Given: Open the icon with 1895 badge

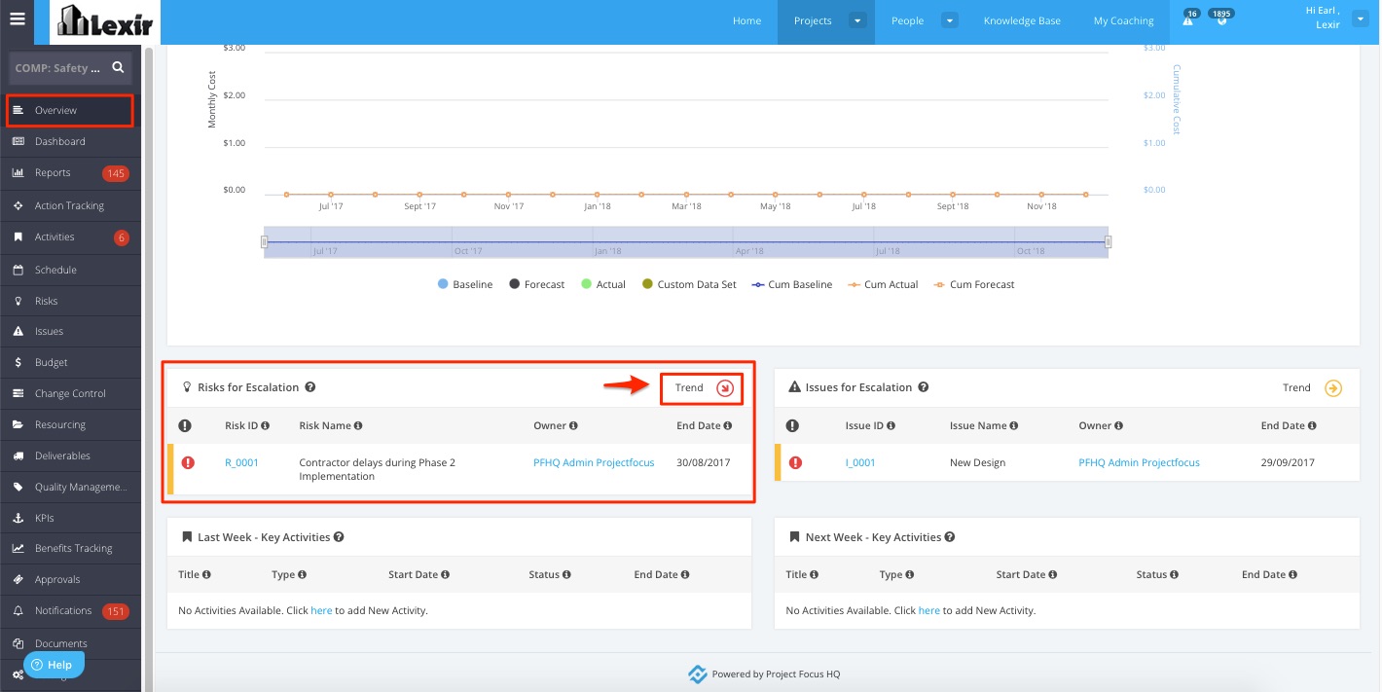Looking at the screenshot, I should tap(1221, 18).
